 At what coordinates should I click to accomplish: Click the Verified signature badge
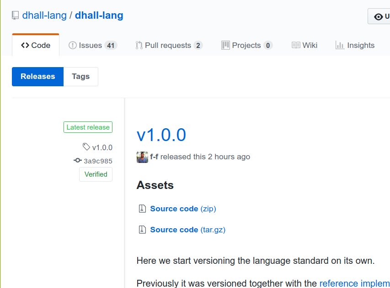(x=96, y=174)
